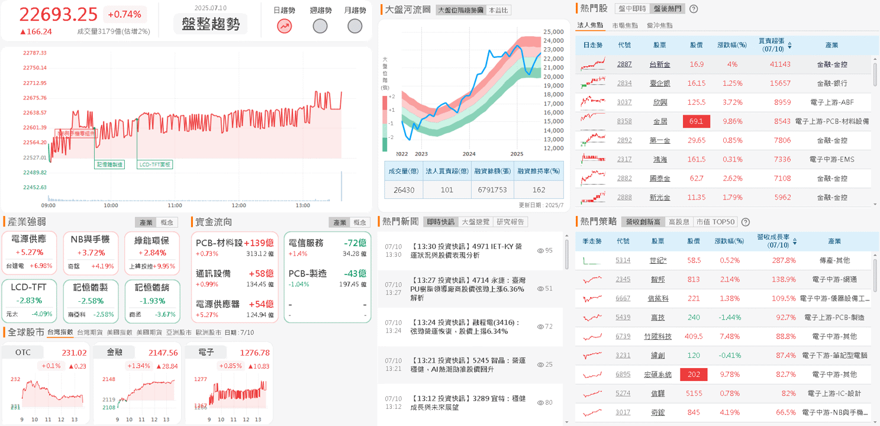Select 市值 TOP50 strategy tab
The image size is (880, 426).
pos(715,222)
